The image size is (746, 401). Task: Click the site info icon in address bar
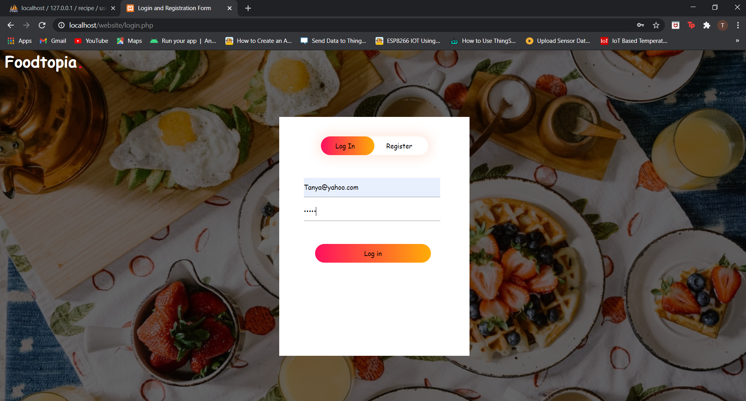(61, 25)
